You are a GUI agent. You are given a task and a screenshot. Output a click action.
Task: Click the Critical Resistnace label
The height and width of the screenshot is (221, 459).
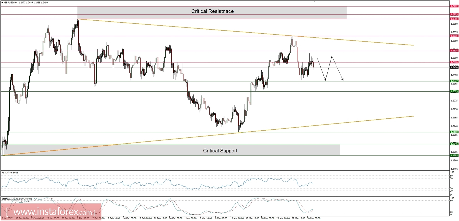pyautogui.click(x=212, y=11)
